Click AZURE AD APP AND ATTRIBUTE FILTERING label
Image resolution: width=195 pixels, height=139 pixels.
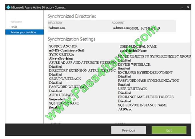point(83,62)
